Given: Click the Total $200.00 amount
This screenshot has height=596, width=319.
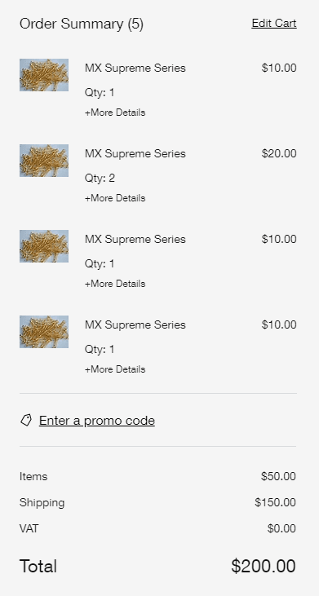Looking at the screenshot, I should pyautogui.click(x=263, y=566).
